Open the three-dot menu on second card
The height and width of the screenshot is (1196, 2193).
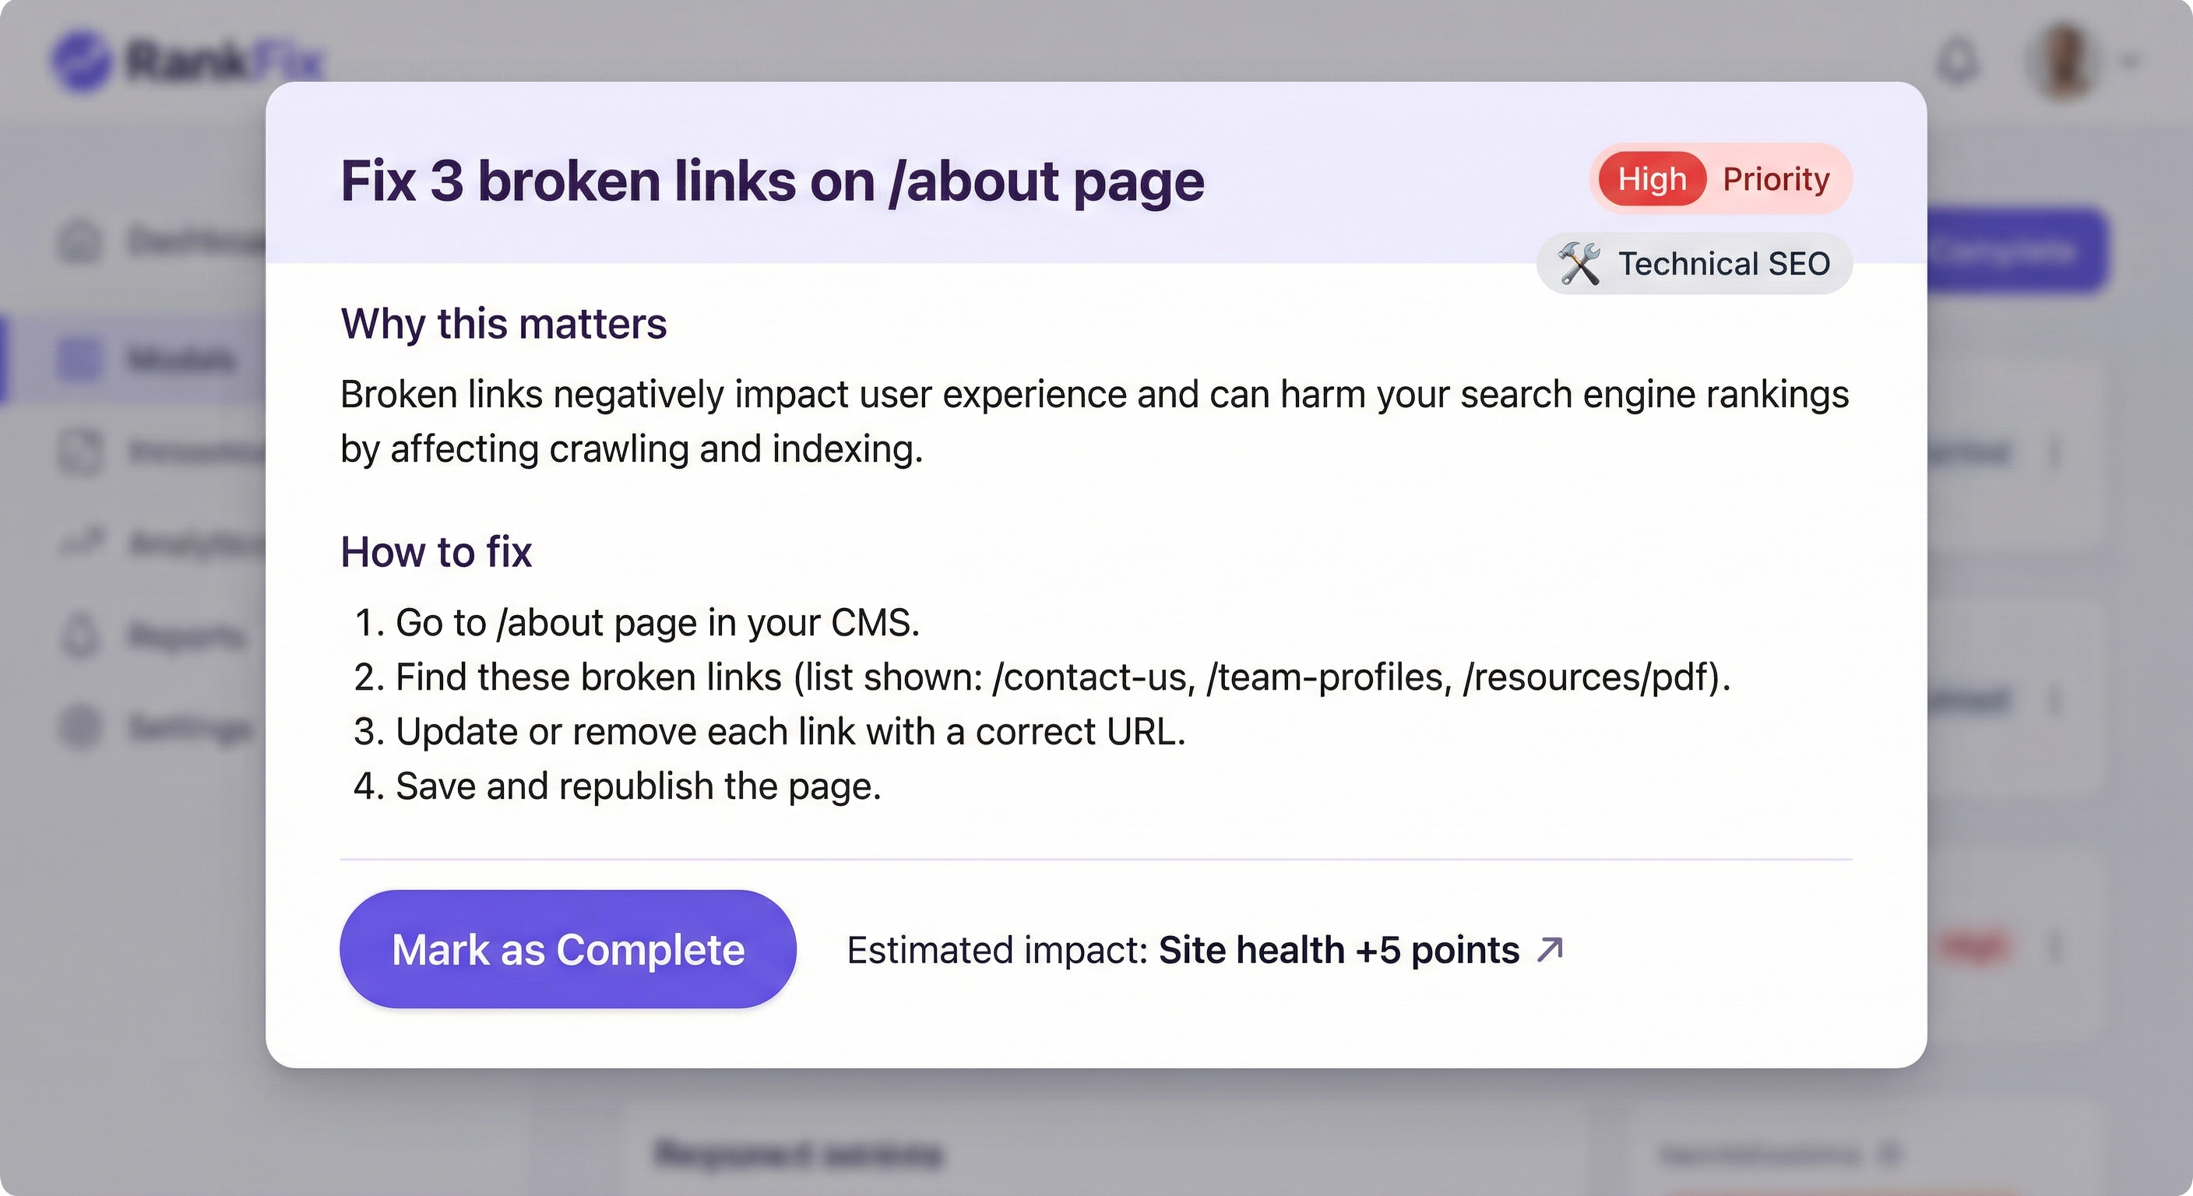[x=2055, y=700]
